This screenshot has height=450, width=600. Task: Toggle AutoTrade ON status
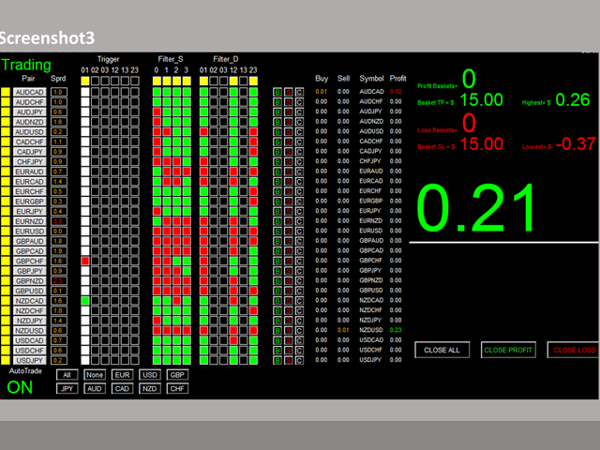(21, 387)
